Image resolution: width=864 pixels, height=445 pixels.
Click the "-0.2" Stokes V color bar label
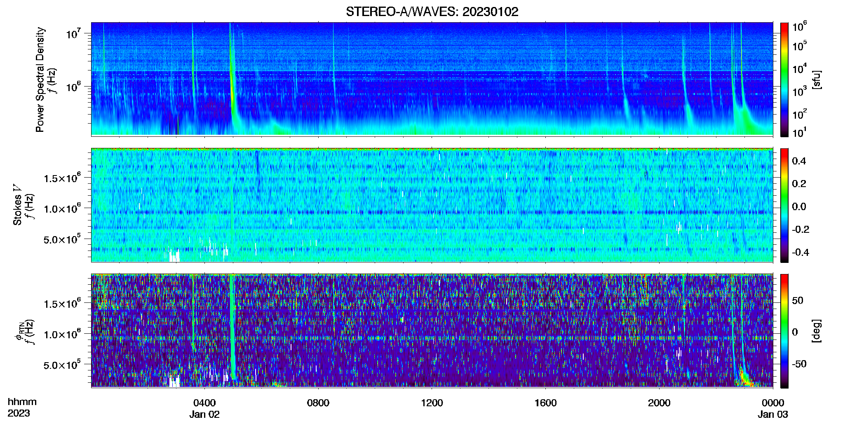(x=801, y=230)
